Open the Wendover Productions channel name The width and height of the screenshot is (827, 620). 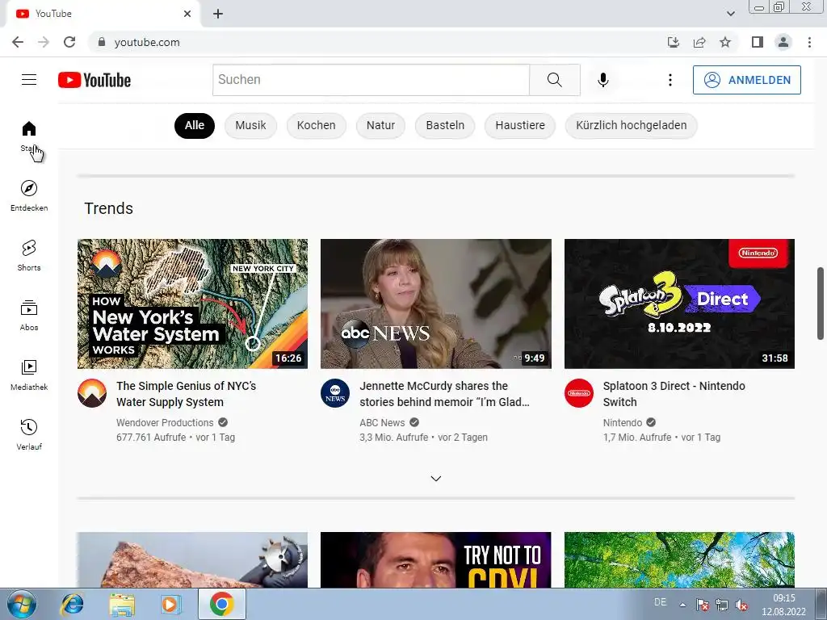click(165, 423)
